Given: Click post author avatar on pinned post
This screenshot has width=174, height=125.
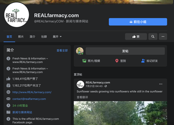Looking at the screenshot, I should [x=80, y=84].
